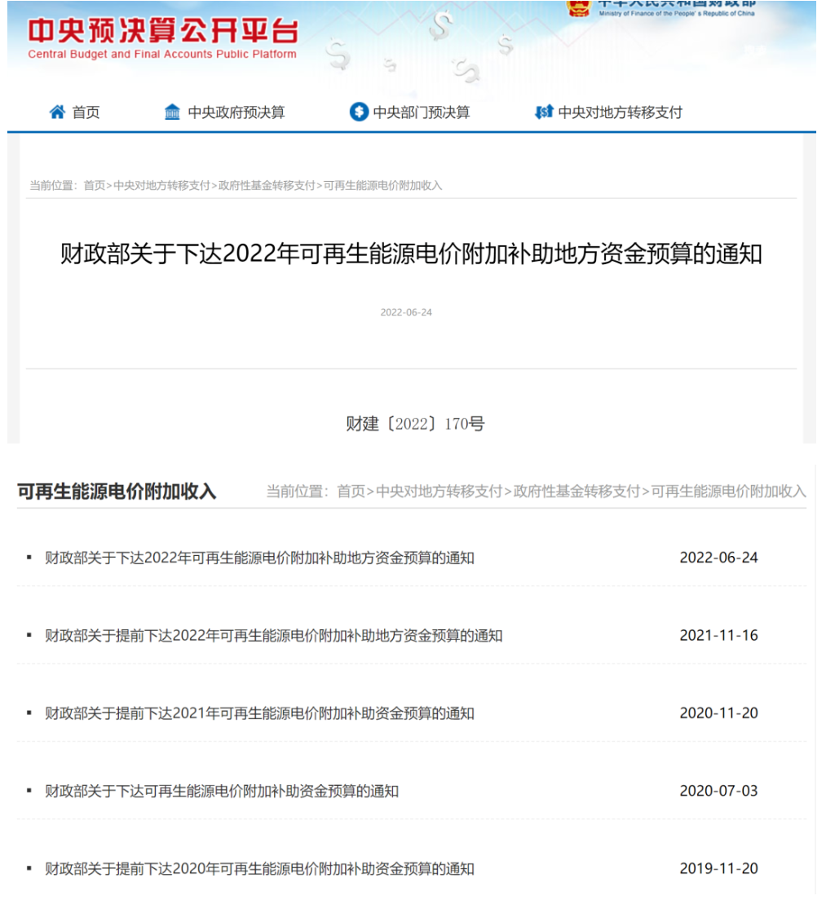Viewport: 835px width, 922px height.
Task: Open 提前下达2021年 subsidy budget notice
Action: tap(259, 714)
